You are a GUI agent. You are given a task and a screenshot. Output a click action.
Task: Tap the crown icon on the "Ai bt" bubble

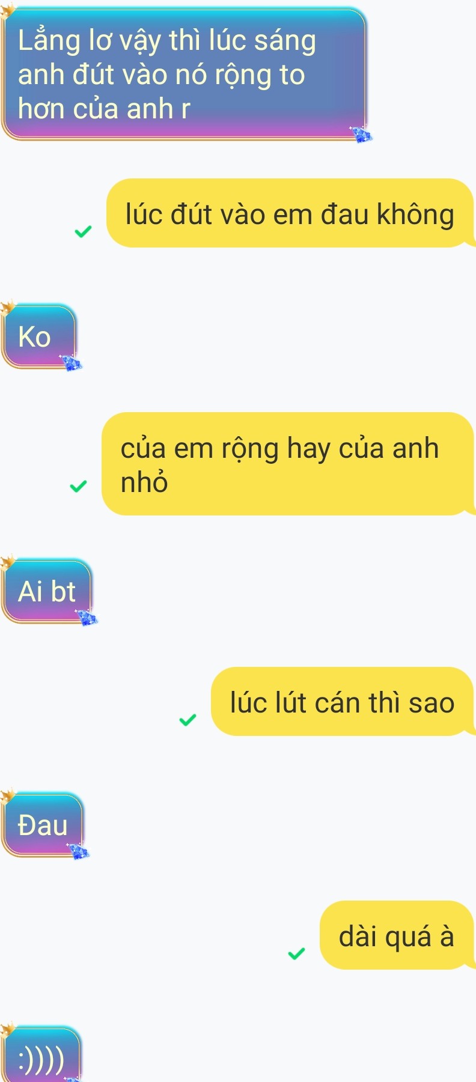tap(7, 562)
